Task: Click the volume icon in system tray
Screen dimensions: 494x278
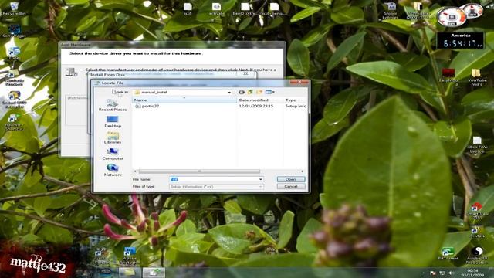Action: coord(451,273)
